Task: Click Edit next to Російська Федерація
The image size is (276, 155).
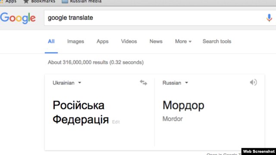Action: pos(116,122)
